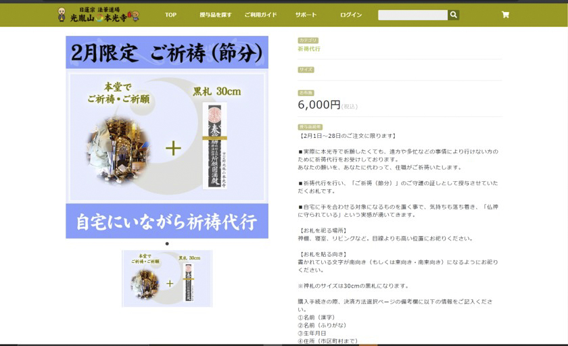The width and height of the screenshot is (568, 346).
Task: Click the サイズ label tag
Action: tap(306, 70)
